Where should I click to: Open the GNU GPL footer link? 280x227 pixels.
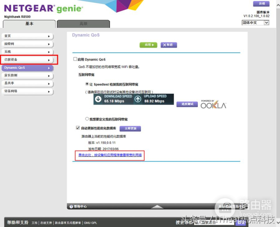pyautogui.click(x=91, y=223)
